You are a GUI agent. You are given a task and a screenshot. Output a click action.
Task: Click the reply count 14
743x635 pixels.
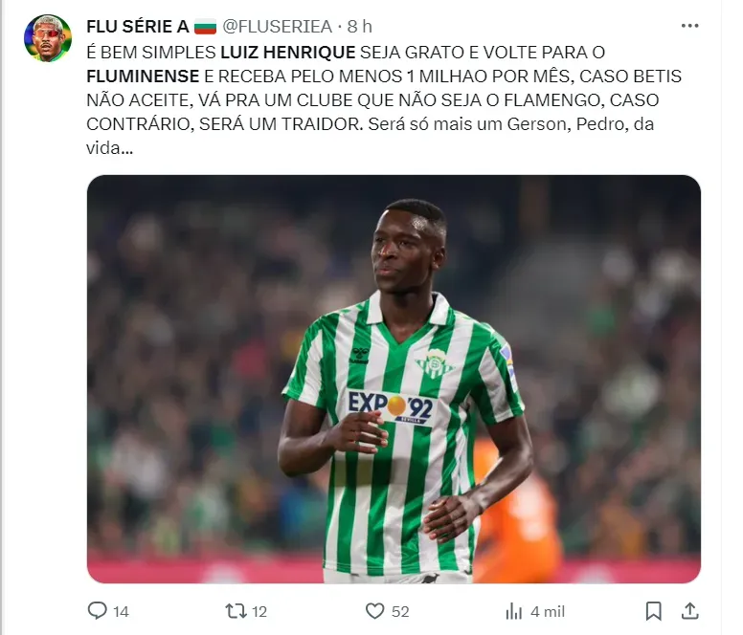point(121,611)
